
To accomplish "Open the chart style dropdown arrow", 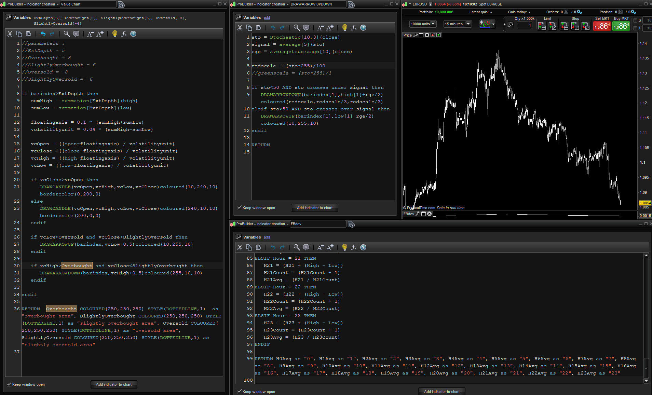I will (493, 24).
